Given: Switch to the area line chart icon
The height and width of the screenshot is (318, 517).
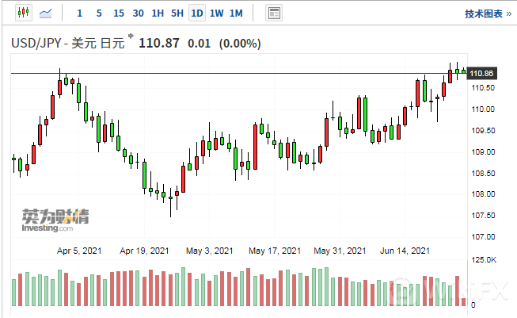Looking at the screenshot, I should pos(47,13).
